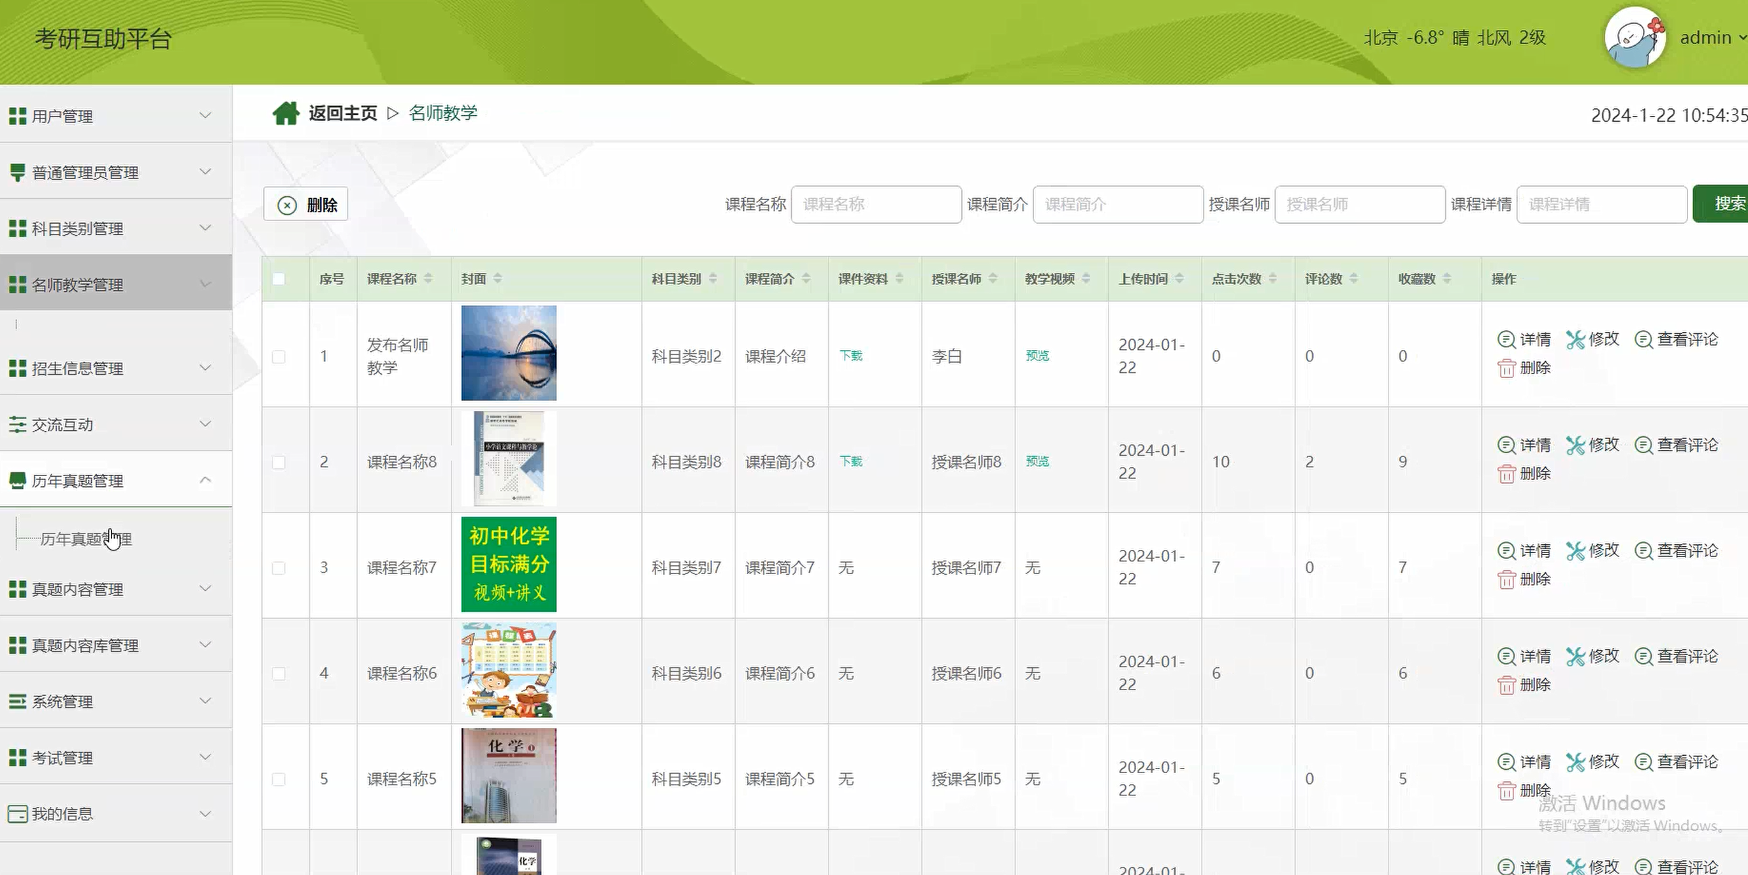Screen dimensions: 1748x875
Task: Select 系统管理 sidebar menu
Action: pos(116,702)
